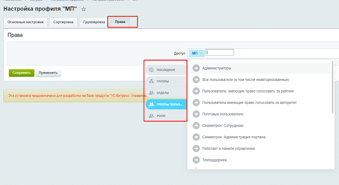Click the arrow icon beside Администраторы
339x185 pixels.
pos(196,68)
